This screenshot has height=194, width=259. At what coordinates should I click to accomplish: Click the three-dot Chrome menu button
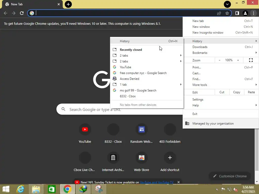coord(253,13)
